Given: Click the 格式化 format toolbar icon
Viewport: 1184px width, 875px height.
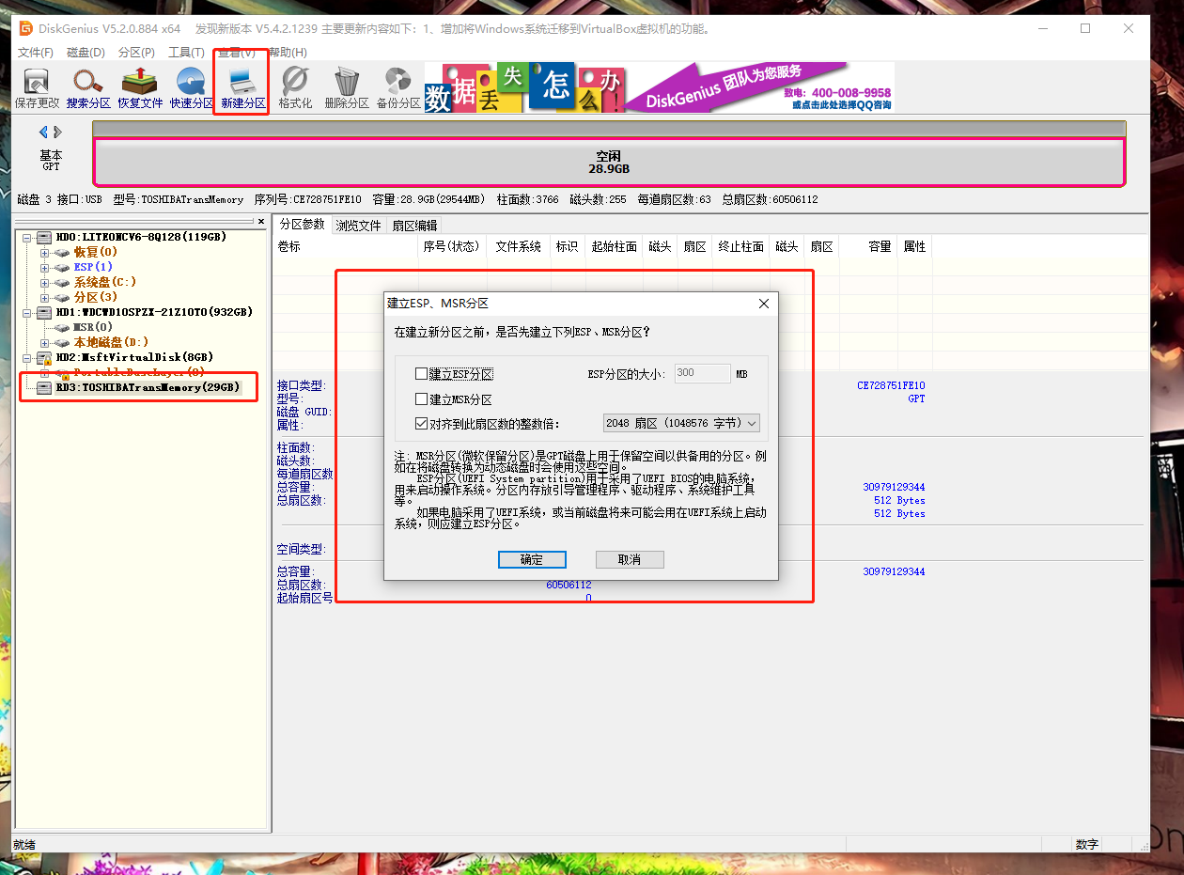Looking at the screenshot, I should (295, 88).
